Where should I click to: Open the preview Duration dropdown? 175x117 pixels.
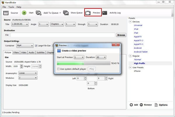click(x=101, y=57)
